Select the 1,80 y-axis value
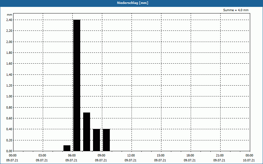 (x=9, y=53)
